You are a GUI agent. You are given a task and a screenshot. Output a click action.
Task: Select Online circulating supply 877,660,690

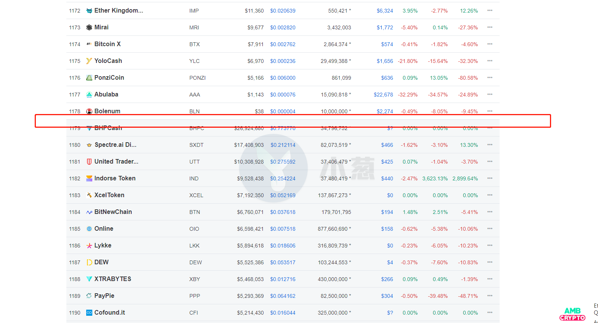click(x=333, y=229)
